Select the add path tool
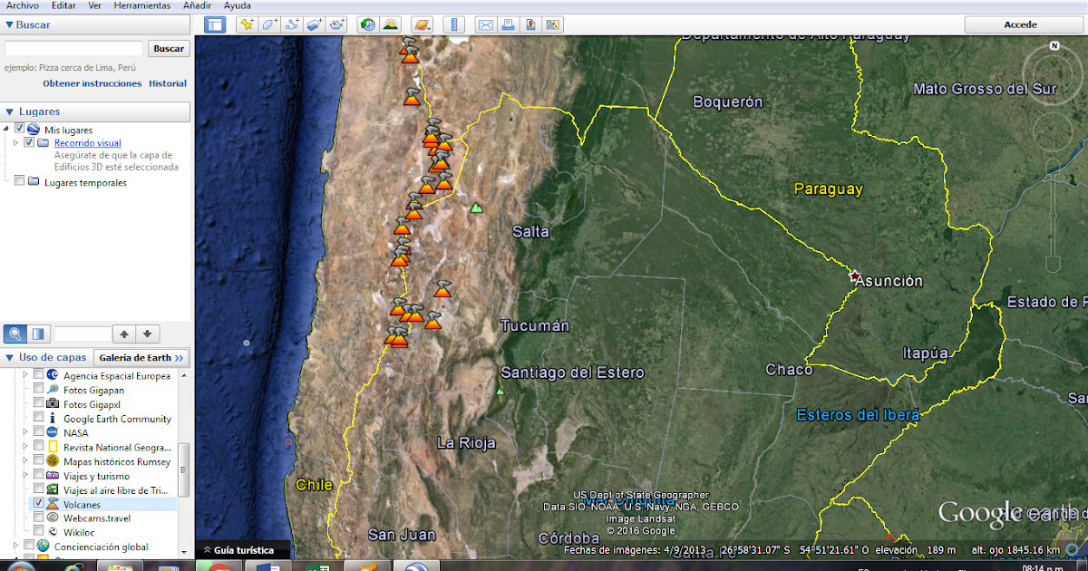The height and width of the screenshot is (571, 1088). tap(292, 24)
